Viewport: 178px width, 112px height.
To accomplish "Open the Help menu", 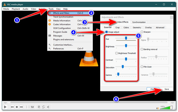I will pyautogui.click(x=65, y=9).
